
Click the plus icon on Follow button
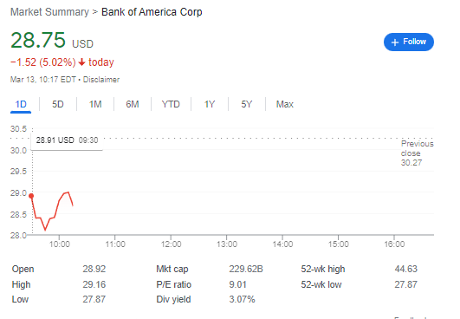pos(395,42)
